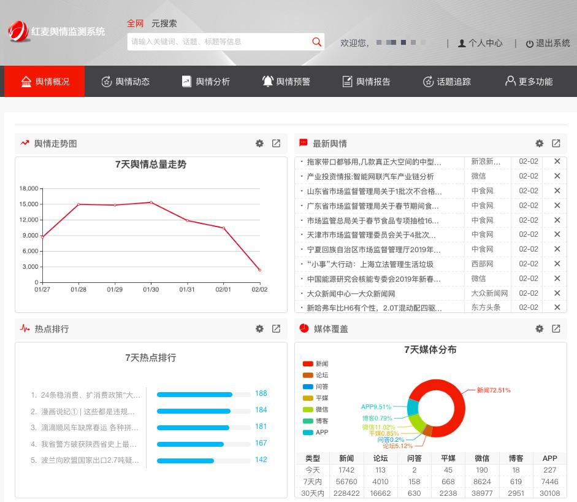577x502 pixels.
Task: Open 个人中心
Action: 485,43
